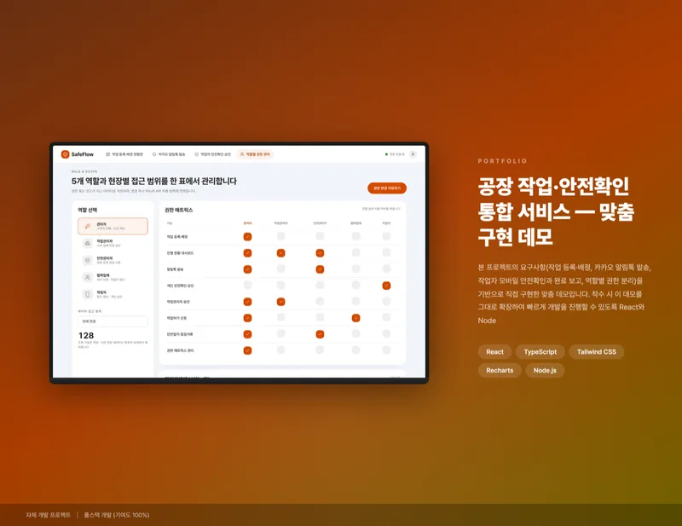
Task: Click the Node.js tag pill
Action: pos(545,370)
